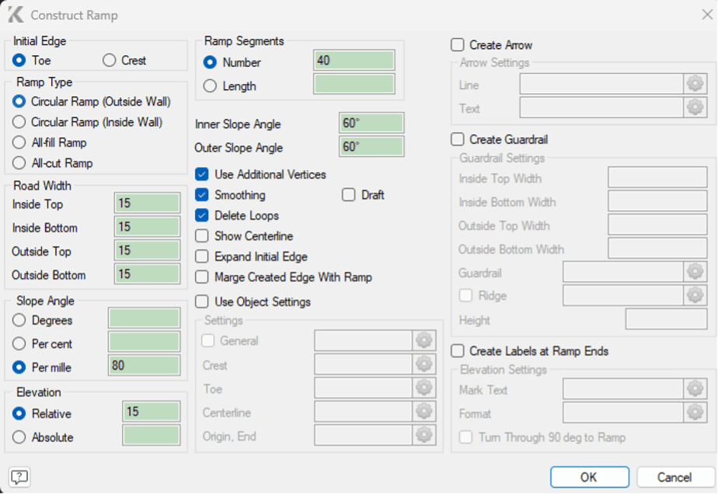This screenshot has height=494, width=718.
Task: Click the Guardrail field gear icon
Action: click(x=694, y=271)
